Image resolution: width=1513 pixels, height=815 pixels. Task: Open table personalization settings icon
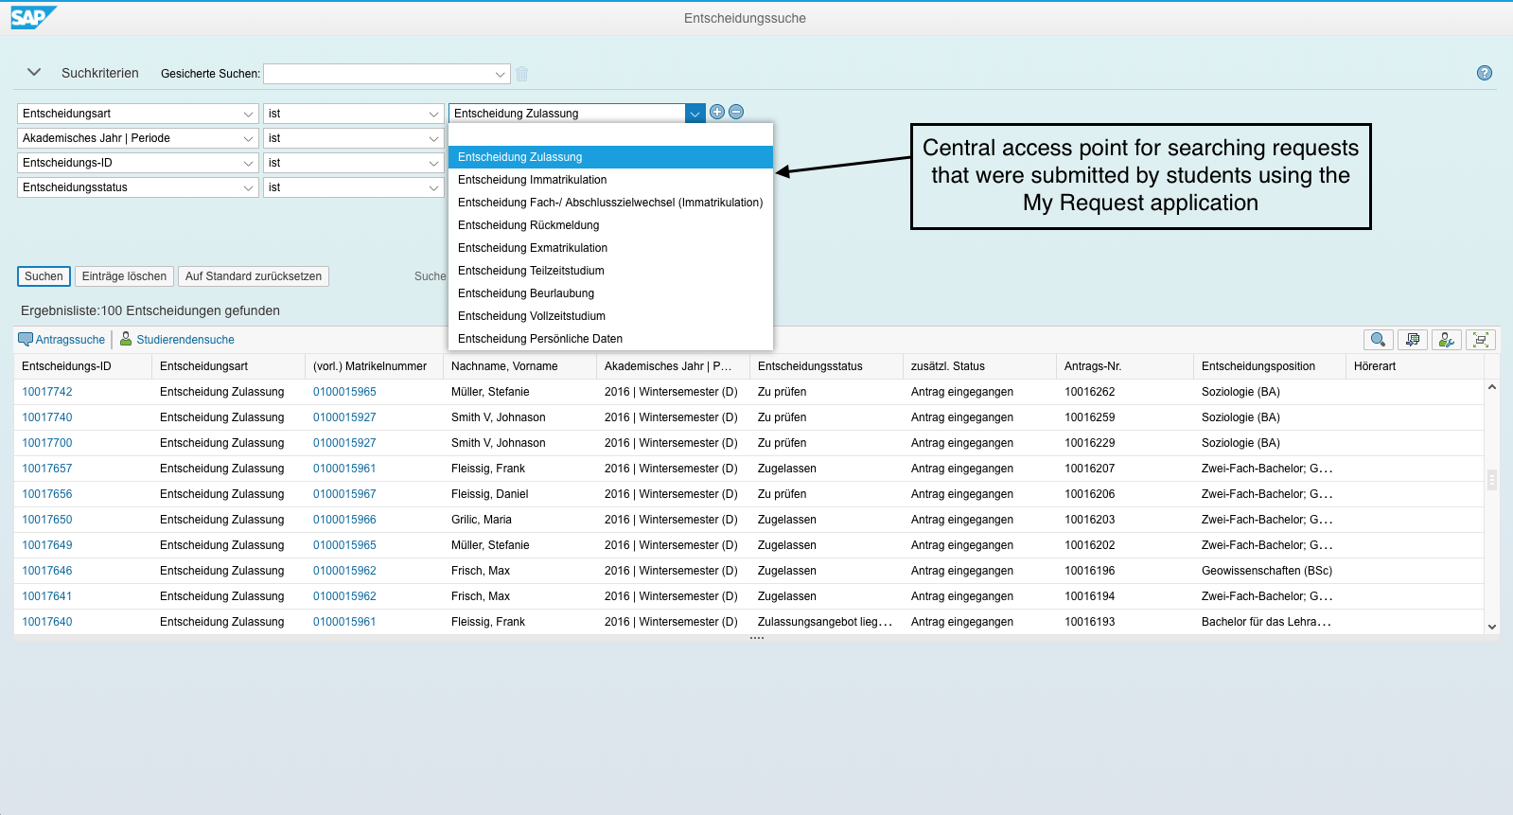point(1447,340)
